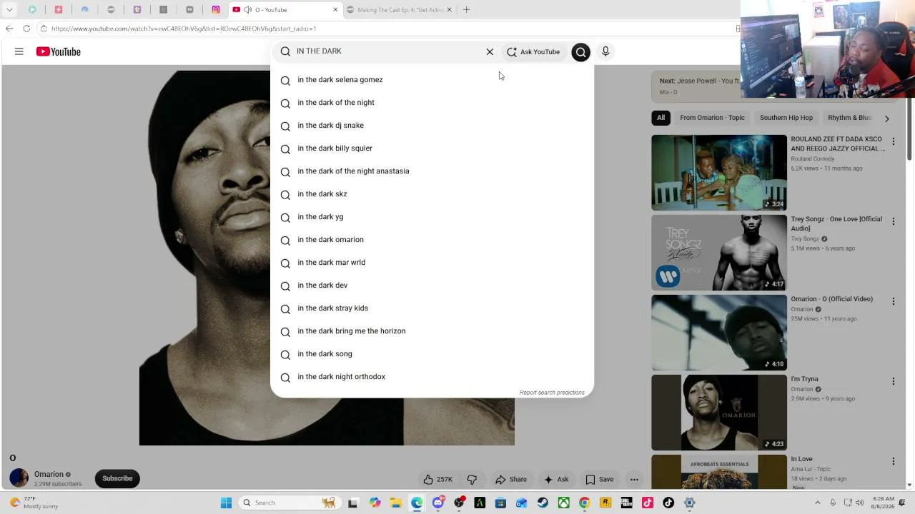Show hidden system tray icons
The width and height of the screenshot is (915, 514).
tap(817, 503)
